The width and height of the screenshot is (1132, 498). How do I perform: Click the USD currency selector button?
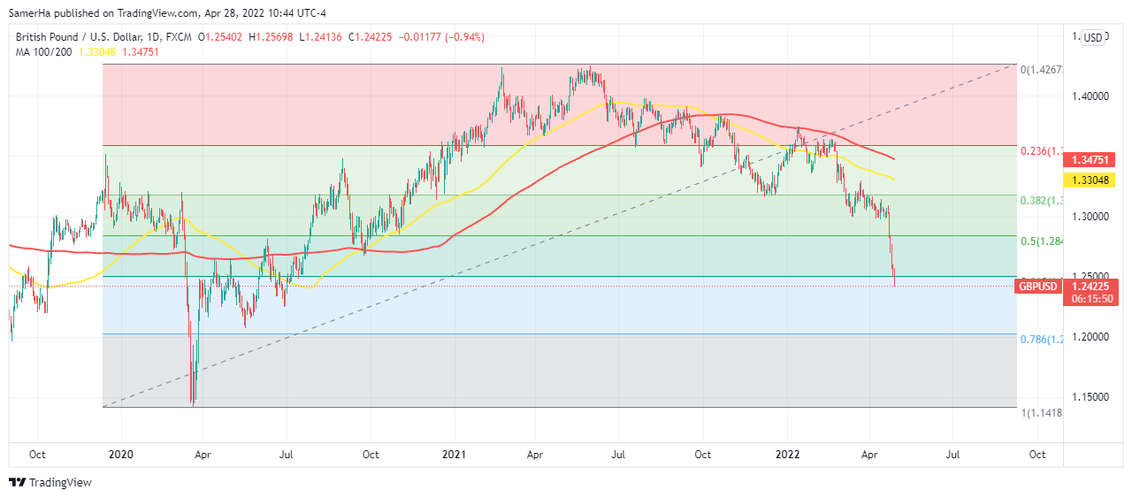[x=1093, y=37]
